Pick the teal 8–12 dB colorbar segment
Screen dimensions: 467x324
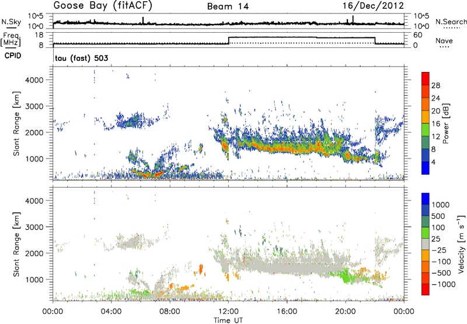[x=426, y=143]
